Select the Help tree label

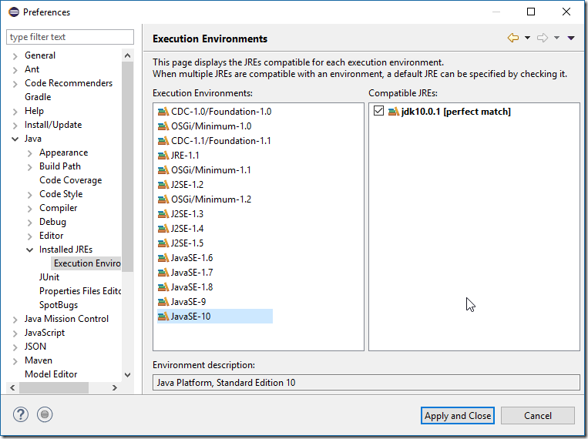34,111
